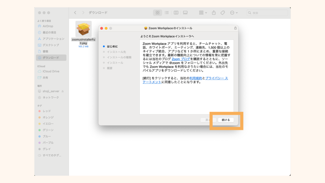Activate the icon grid view

tap(157, 13)
